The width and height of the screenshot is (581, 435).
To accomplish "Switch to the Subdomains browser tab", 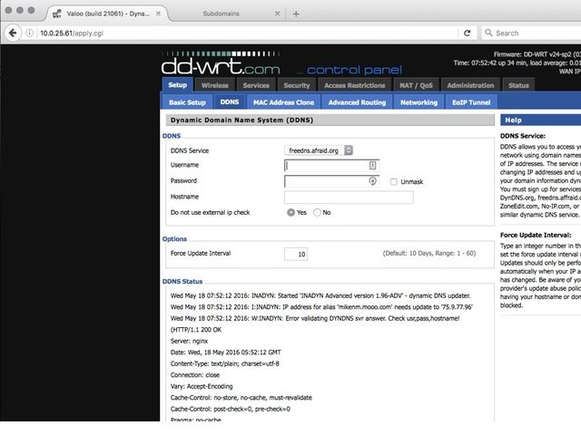I will click(x=222, y=14).
